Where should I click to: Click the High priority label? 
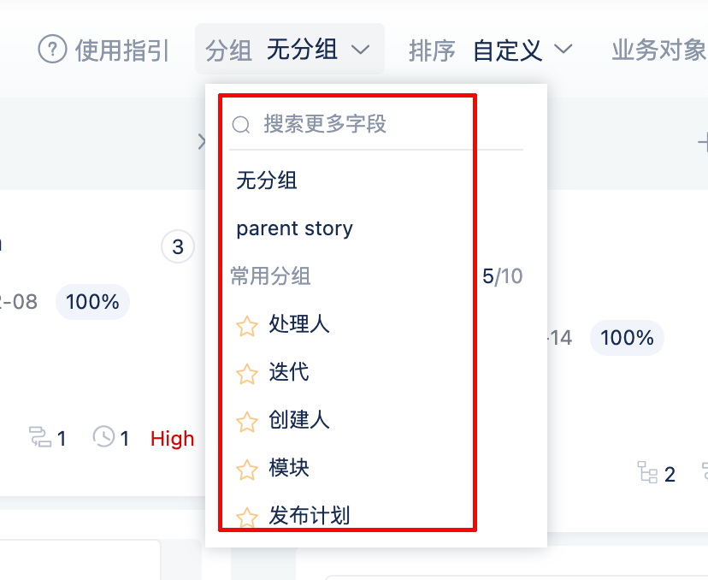tap(172, 439)
